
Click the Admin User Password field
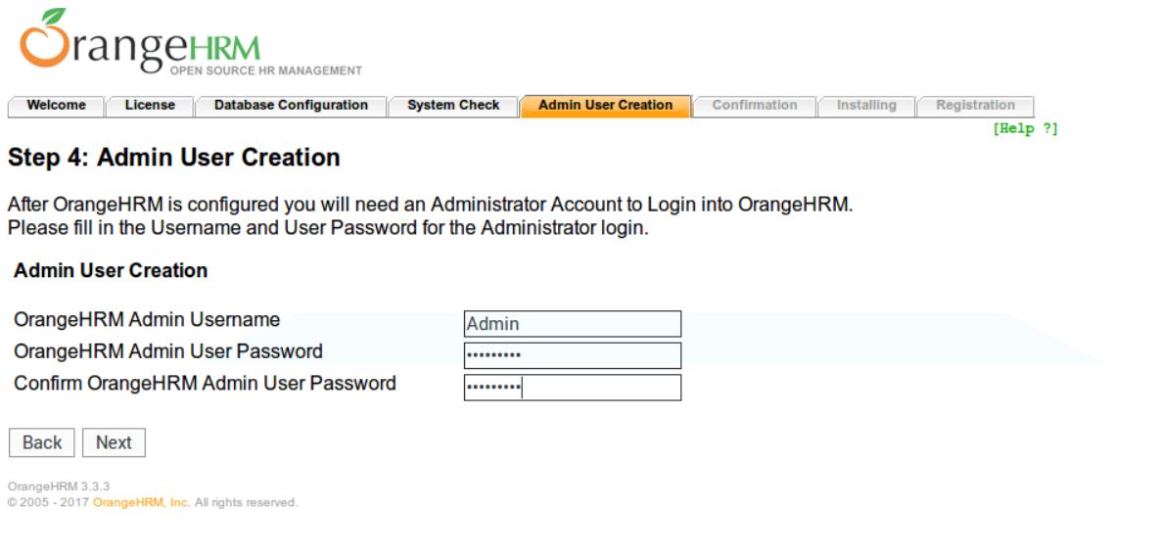(572, 355)
